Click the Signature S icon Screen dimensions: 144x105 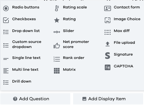click(108, 56)
